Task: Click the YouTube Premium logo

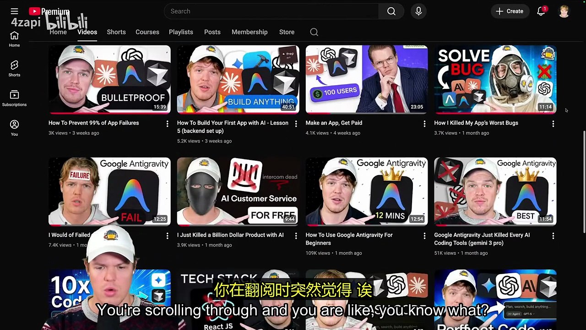Action: (x=49, y=11)
